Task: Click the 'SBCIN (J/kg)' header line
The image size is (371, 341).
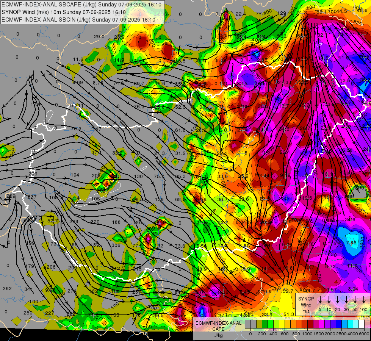Action: (x=78, y=20)
